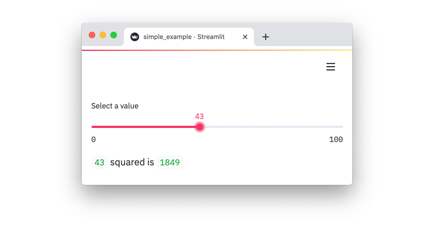Click the slider maximum label 100
The image size is (434, 225).
point(336,140)
